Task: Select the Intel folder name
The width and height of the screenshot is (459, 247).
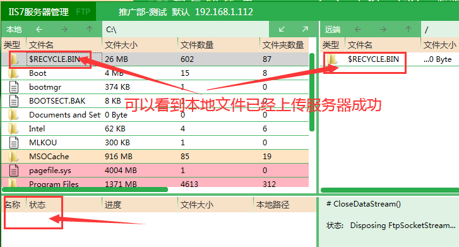Action: [x=37, y=129]
